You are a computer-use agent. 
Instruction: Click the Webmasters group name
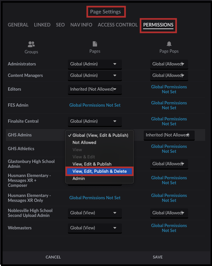[20, 228]
